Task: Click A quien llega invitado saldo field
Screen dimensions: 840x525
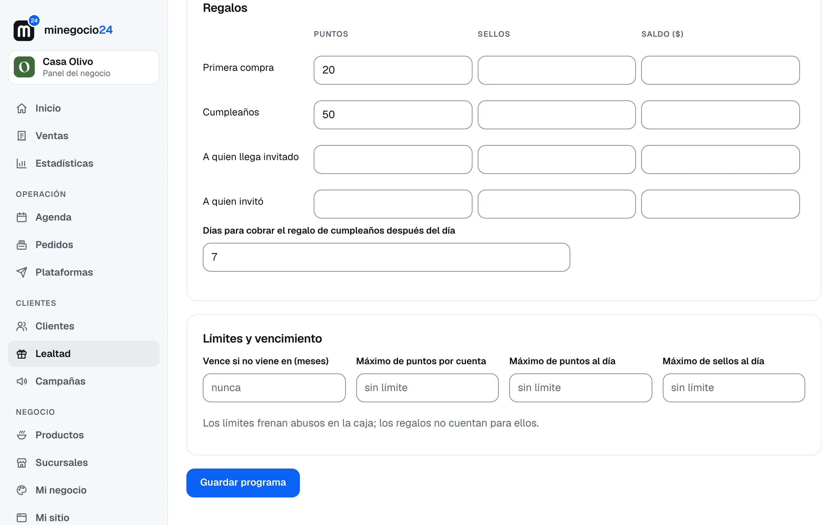Action: coord(721,159)
